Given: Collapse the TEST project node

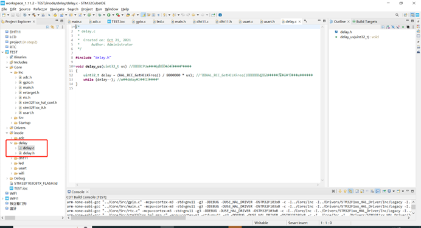Looking at the screenshot, I should 2,52.
